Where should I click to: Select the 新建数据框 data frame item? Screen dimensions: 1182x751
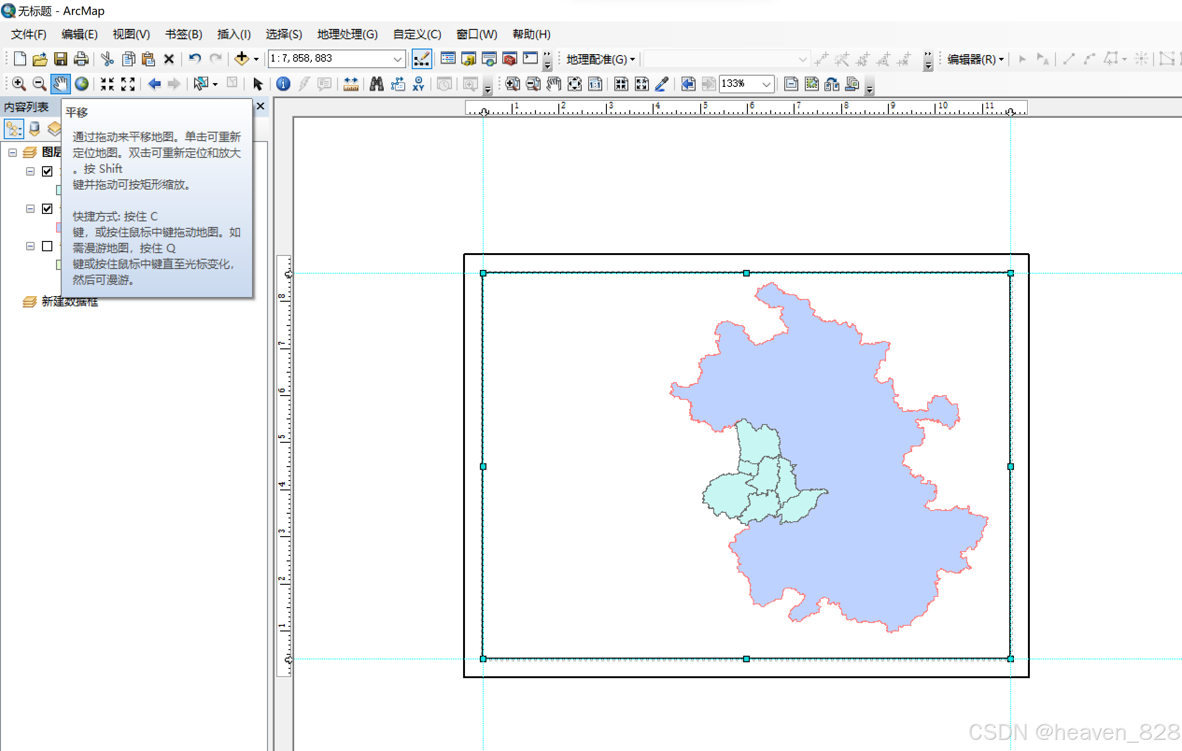coord(69,302)
